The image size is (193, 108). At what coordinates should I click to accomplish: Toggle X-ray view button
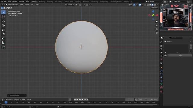(x=145, y=5)
